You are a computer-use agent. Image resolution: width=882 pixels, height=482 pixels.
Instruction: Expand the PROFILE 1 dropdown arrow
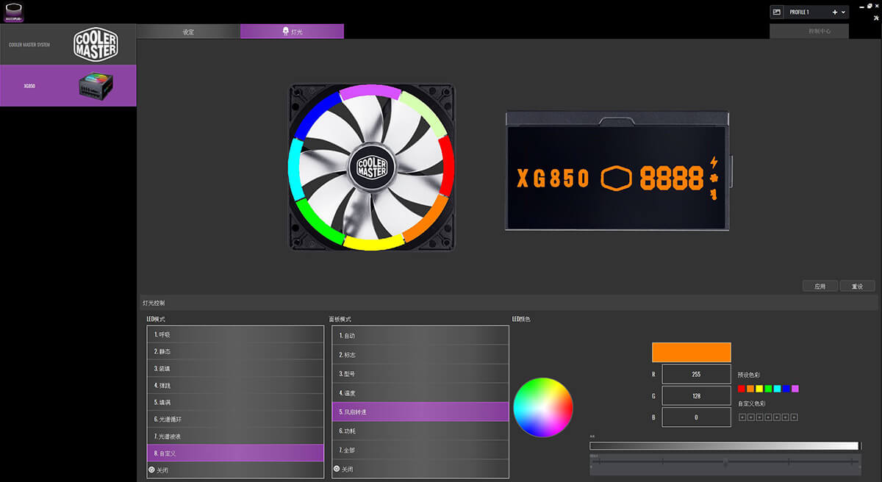point(843,12)
